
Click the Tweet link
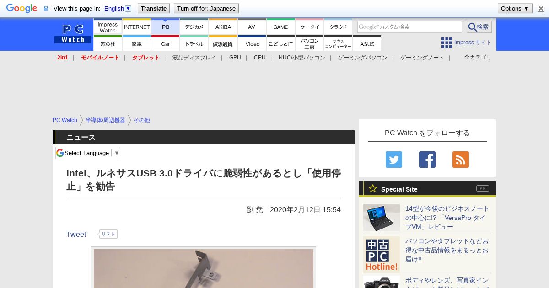pos(76,234)
